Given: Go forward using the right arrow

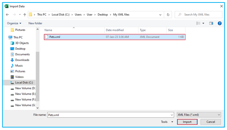Looking at the screenshot, I should pyautogui.click(x=14, y=15).
